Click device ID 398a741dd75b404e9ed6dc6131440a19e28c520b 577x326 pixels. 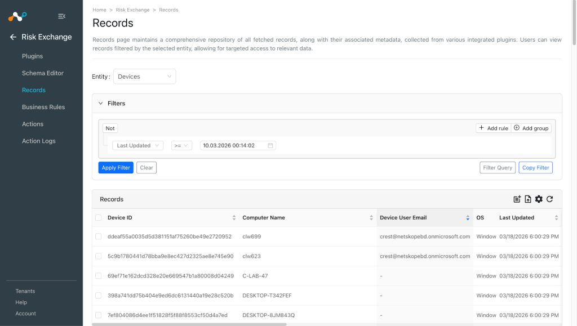tap(170, 296)
